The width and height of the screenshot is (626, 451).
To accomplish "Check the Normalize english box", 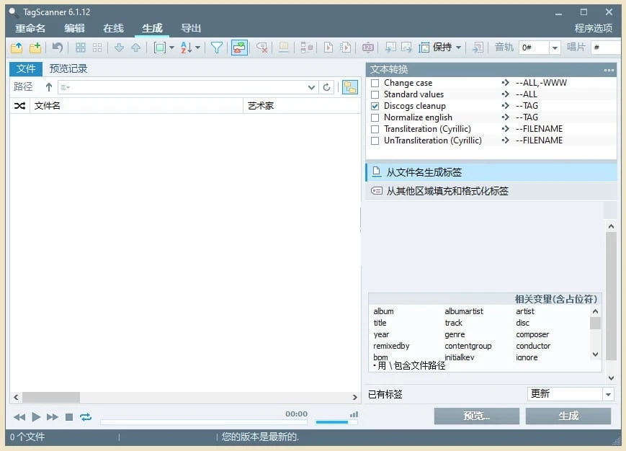I will tap(375, 117).
